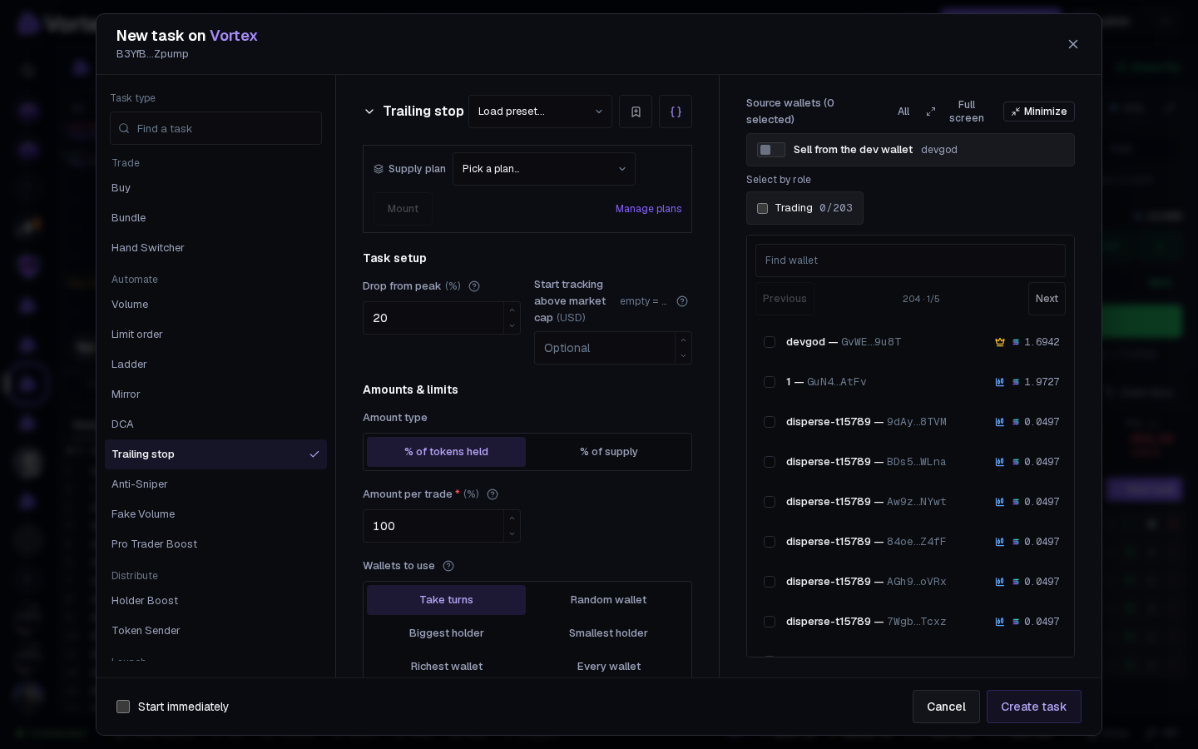This screenshot has height=749, width=1198.
Task: Decrease Amount per trade with the down arrow
Action: [x=512, y=533]
